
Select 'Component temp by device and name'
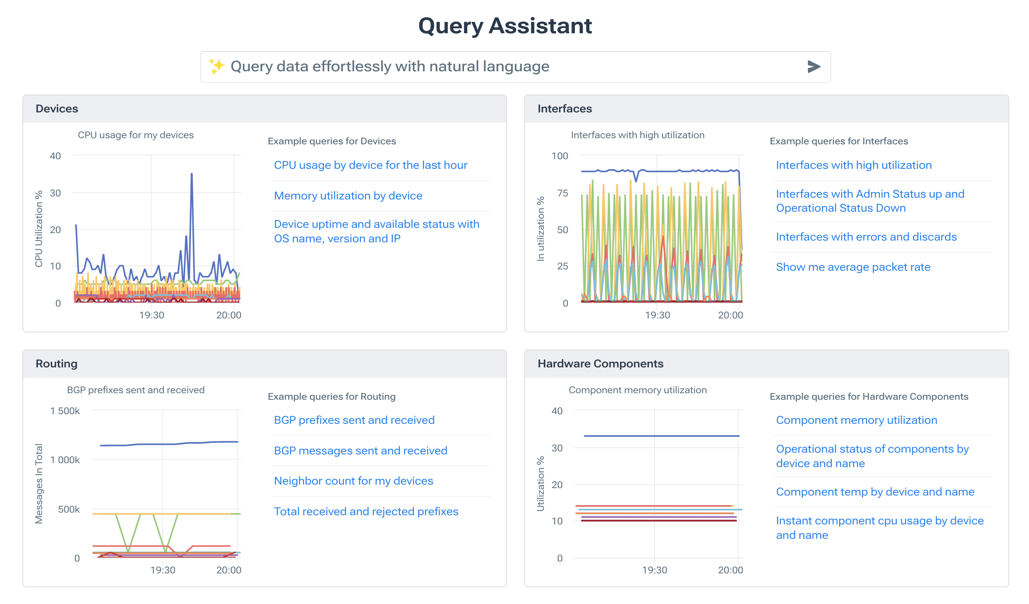point(875,492)
